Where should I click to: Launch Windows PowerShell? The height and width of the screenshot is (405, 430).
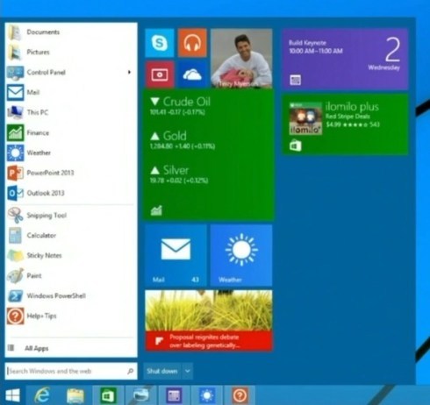pyautogui.click(x=70, y=296)
